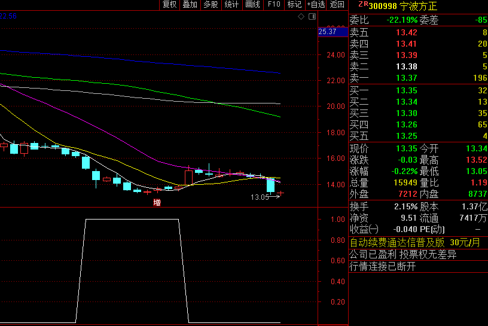488x326 pixels.
Task: Click the 行情连接已断开 status message
Action: coord(383,267)
